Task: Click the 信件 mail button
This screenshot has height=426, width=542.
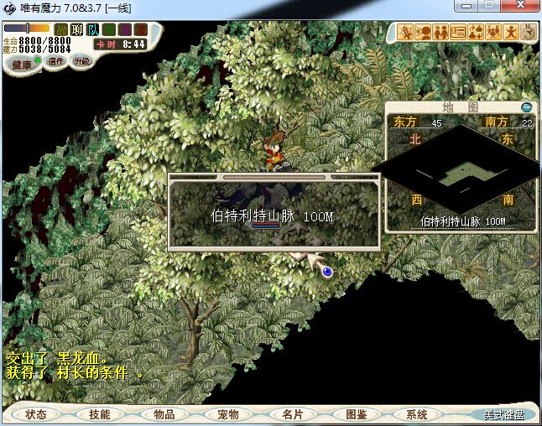Action: coord(56,61)
